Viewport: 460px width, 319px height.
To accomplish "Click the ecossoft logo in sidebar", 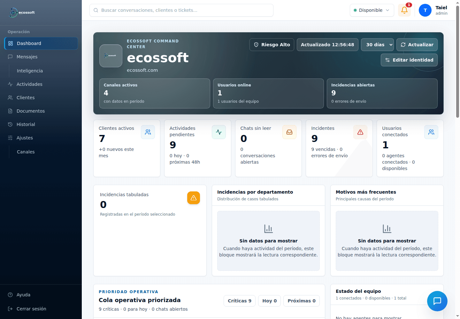I will (x=22, y=12).
